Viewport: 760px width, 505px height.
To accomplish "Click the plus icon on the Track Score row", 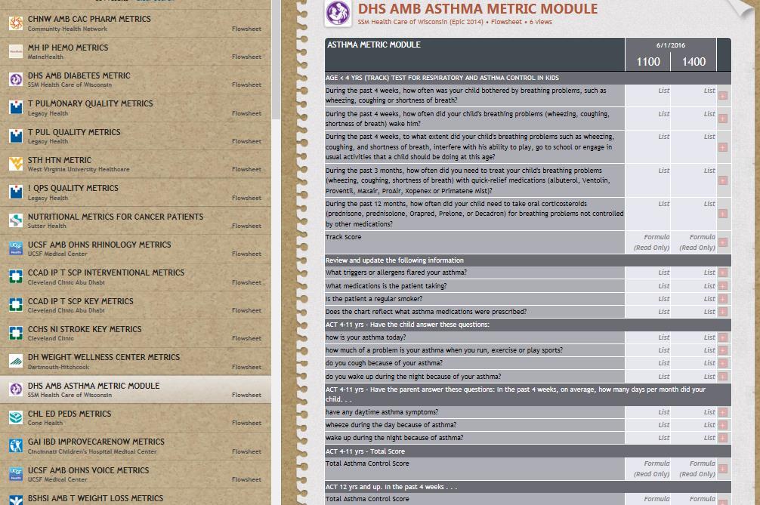I will [723, 242].
